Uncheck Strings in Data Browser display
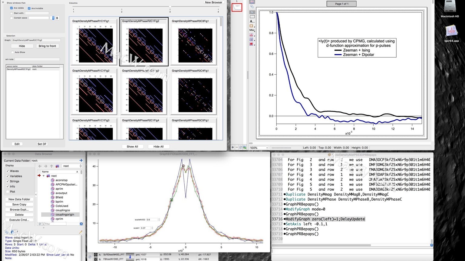 point(8,181)
